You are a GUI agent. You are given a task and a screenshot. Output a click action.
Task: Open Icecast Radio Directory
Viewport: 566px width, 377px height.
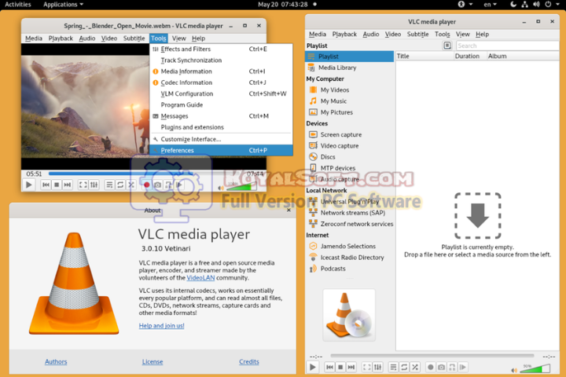click(349, 258)
